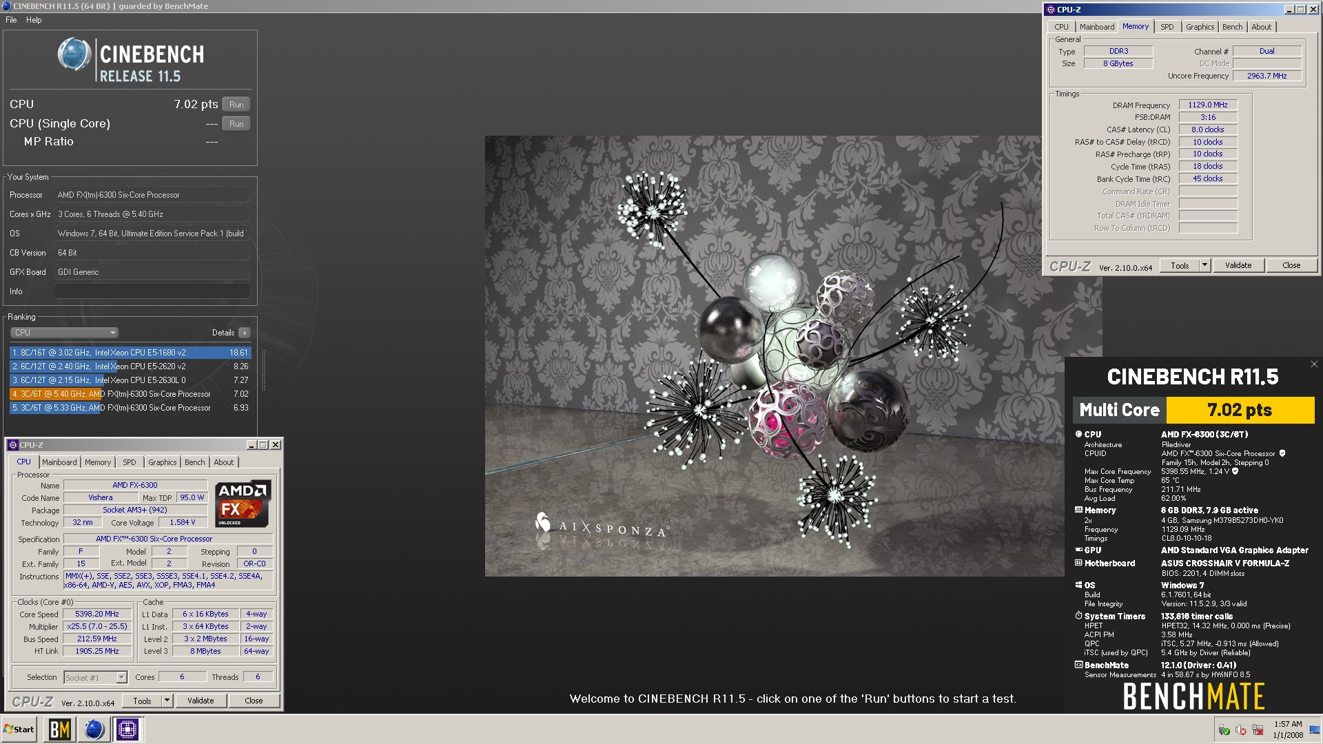This screenshot has width=1323, height=744.
Task: Open the Windows Start button
Action: [x=19, y=729]
